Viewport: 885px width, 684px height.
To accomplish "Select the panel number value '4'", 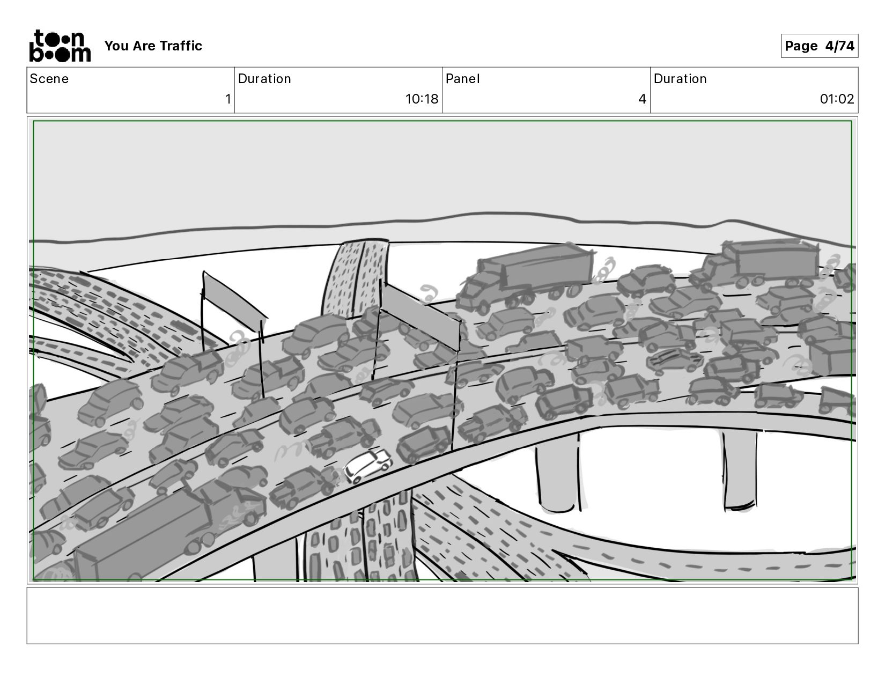I will pos(642,99).
